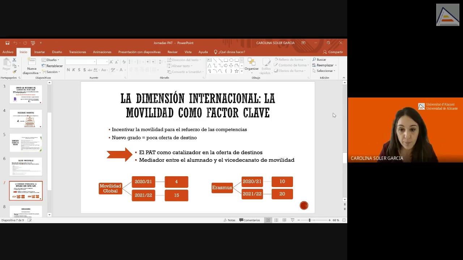Open the Transiciones ribbon tab
The image size is (463, 260).
[x=77, y=52]
